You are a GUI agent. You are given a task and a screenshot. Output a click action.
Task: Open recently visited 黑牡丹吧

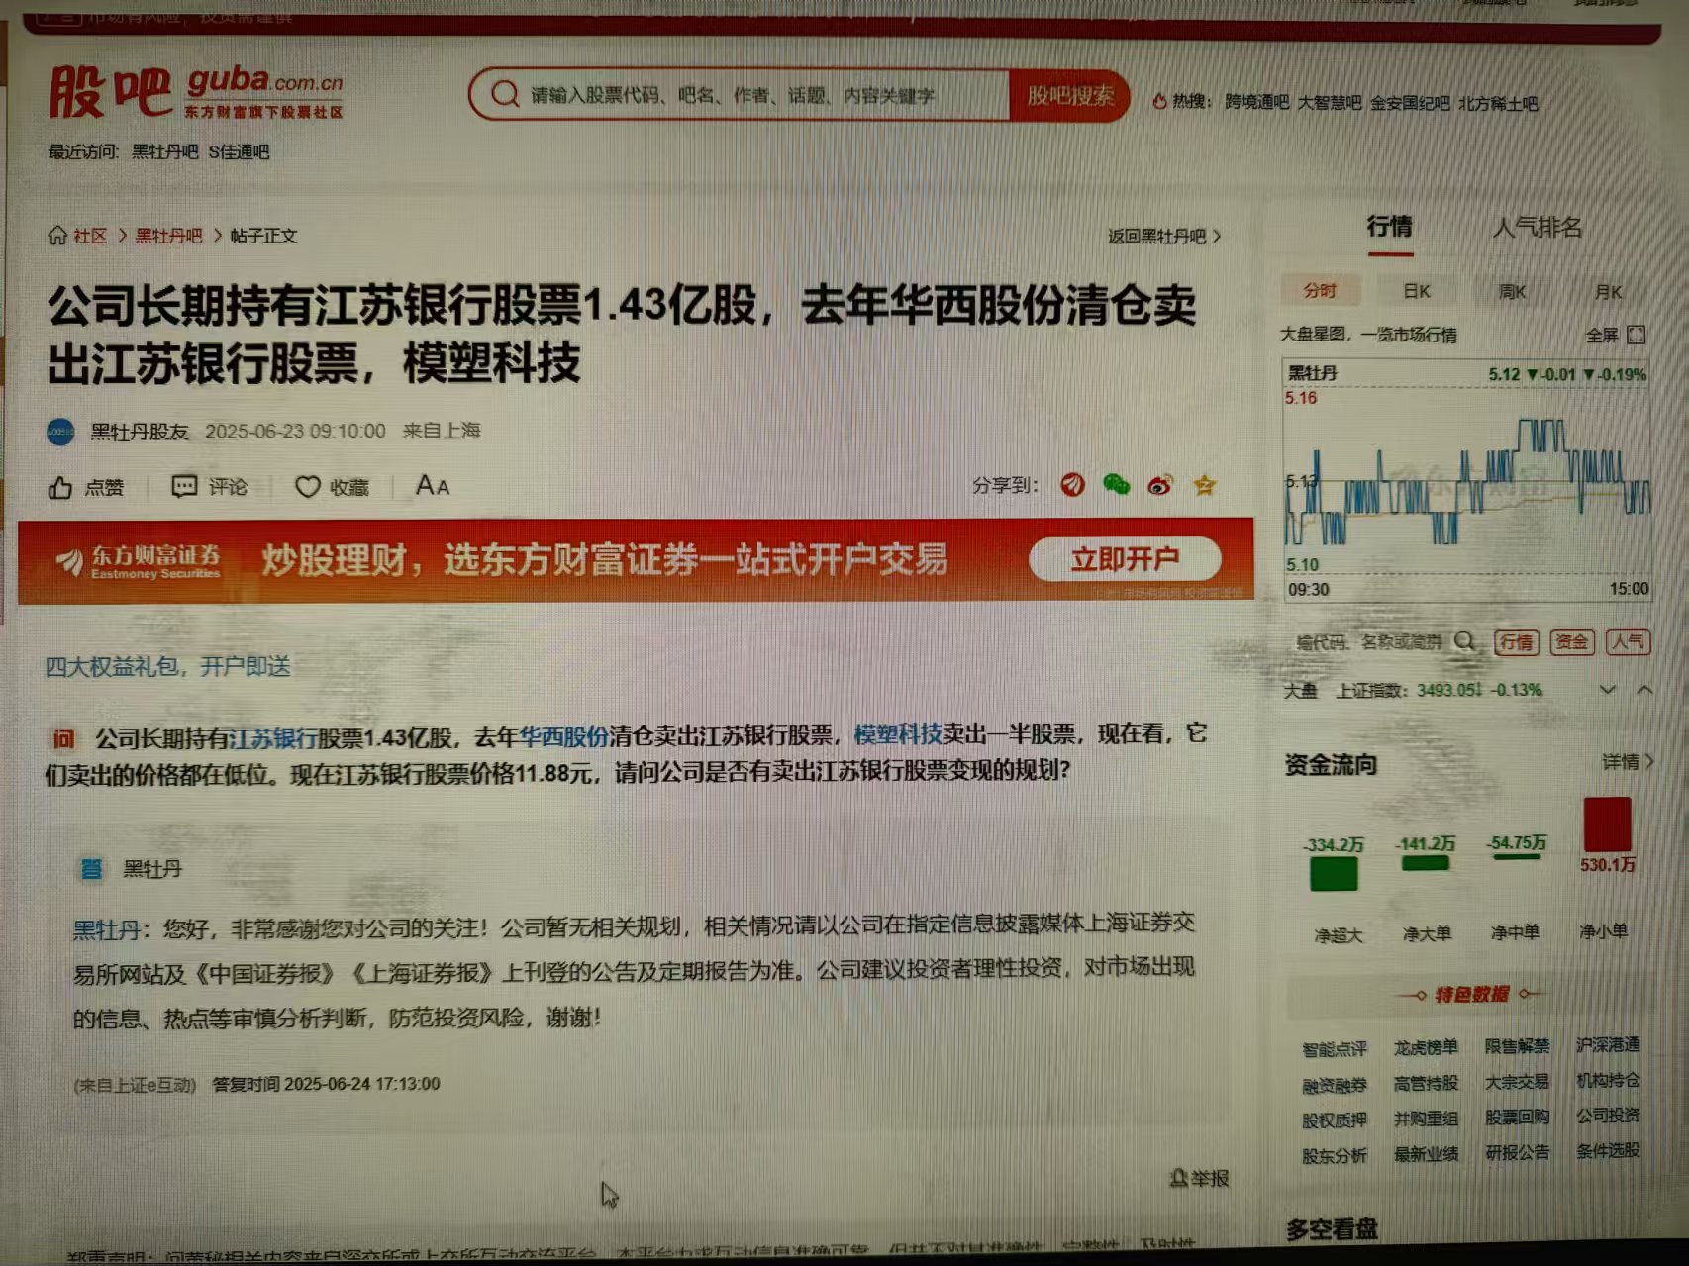(165, 151)
